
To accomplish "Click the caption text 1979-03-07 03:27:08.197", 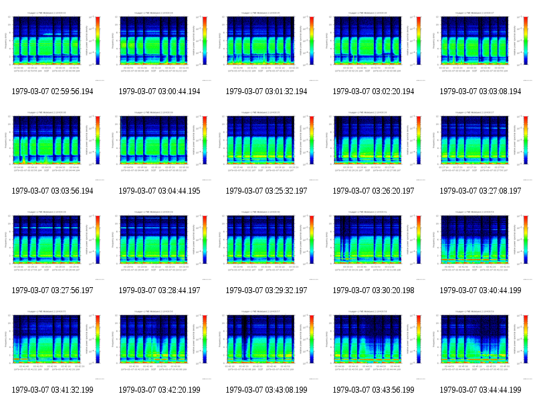I will 480,191.
